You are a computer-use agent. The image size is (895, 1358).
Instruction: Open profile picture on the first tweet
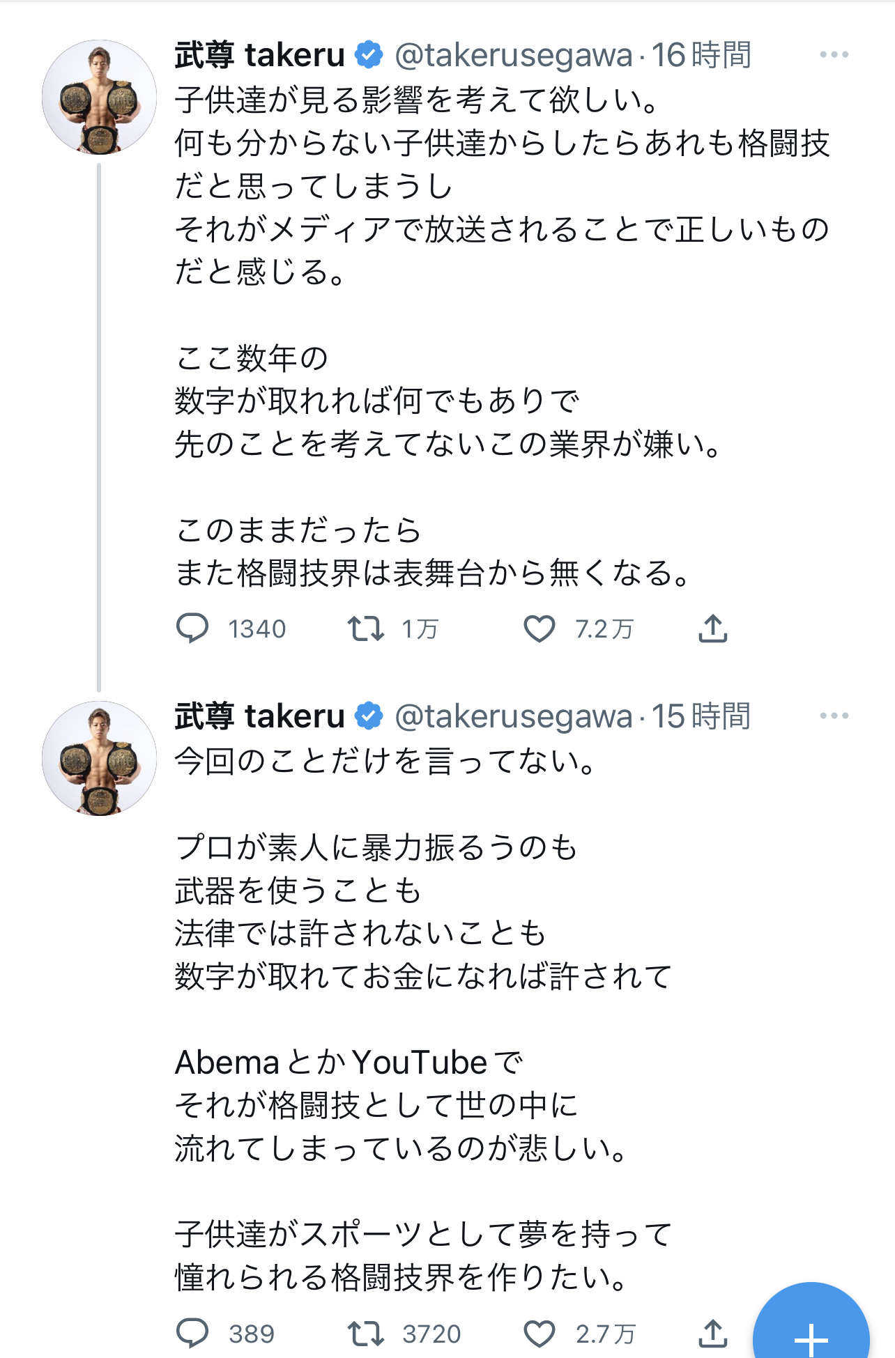tap(99, 97)
